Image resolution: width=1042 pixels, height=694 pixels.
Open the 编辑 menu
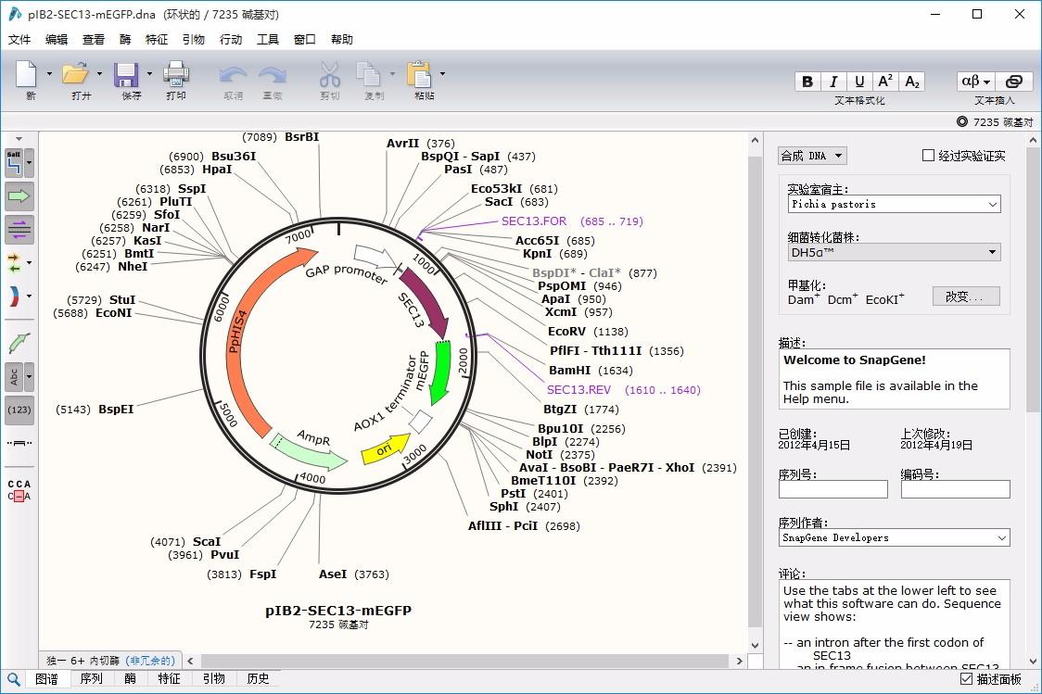[57, 39]
